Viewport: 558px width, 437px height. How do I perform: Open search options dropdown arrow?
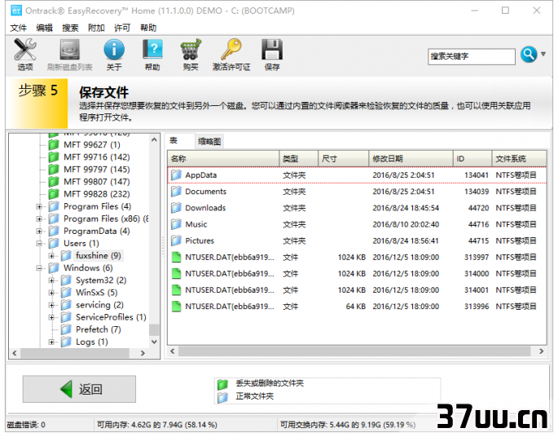tap(543, 54)
